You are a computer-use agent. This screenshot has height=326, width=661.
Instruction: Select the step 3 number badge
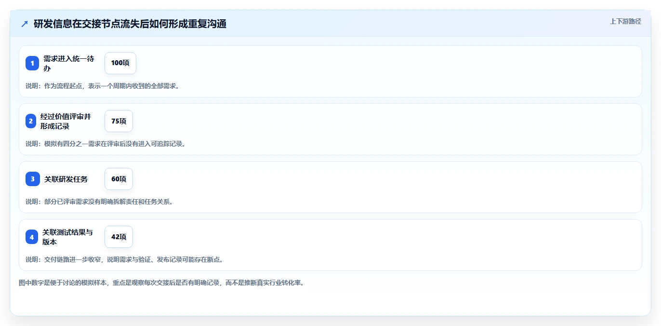(33, 179)
